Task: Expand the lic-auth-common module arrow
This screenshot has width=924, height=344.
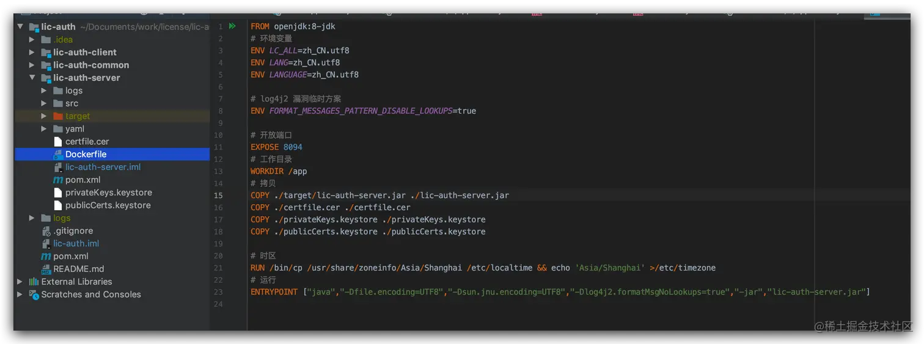Action: click(x=32, y=65)
